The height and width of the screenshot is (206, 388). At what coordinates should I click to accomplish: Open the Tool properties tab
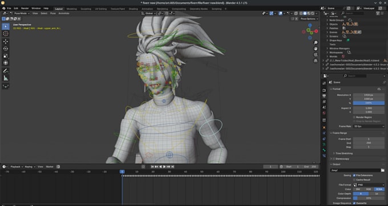(x=324, y=83)
